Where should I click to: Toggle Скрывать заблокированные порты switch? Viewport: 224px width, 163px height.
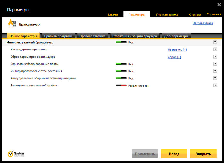coord(121,64)
